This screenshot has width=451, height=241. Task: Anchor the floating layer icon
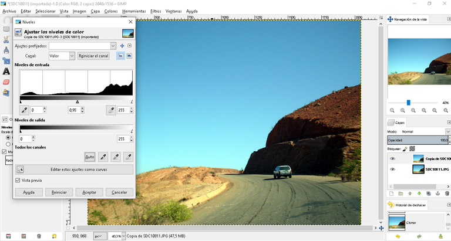(x=437, y=194)
